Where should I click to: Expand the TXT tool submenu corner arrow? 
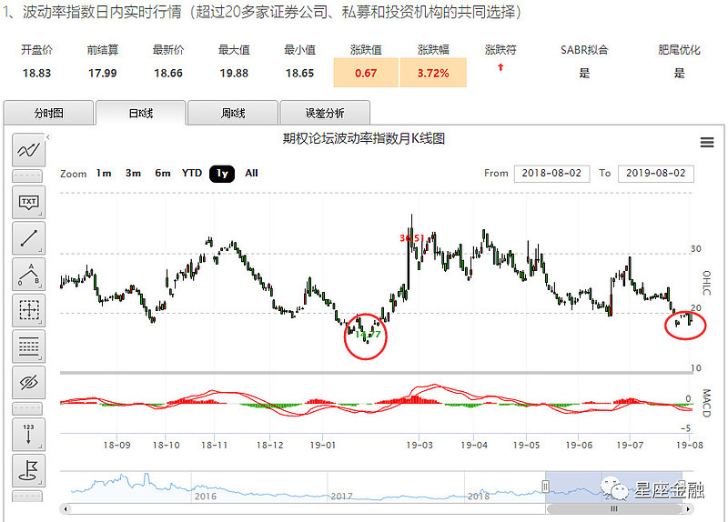pos(40,214)
